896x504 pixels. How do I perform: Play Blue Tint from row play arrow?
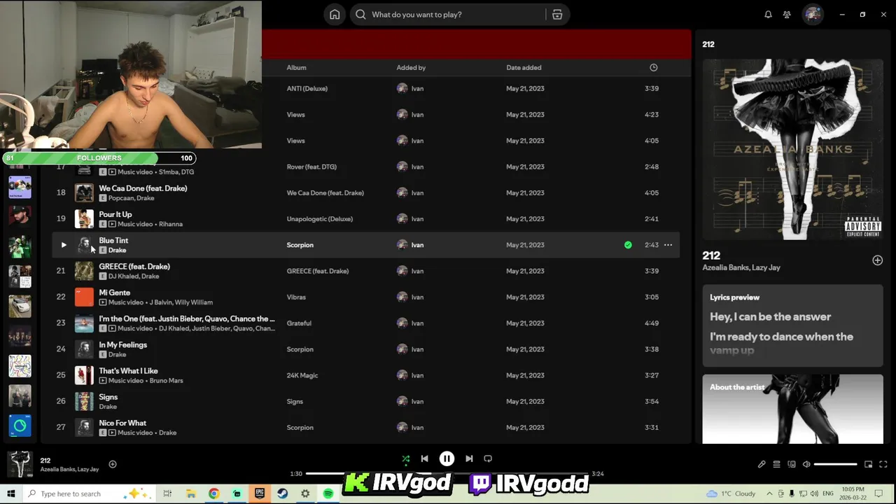point(64,245)
